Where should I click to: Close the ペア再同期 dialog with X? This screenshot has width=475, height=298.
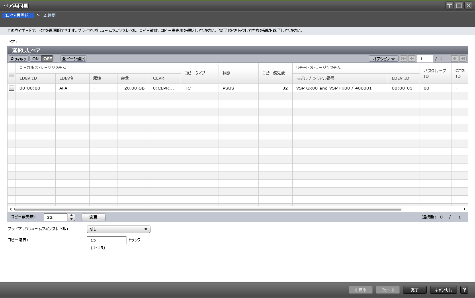469,6
